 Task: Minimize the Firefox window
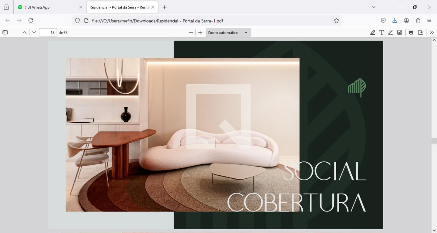click(x=400, y=7)
